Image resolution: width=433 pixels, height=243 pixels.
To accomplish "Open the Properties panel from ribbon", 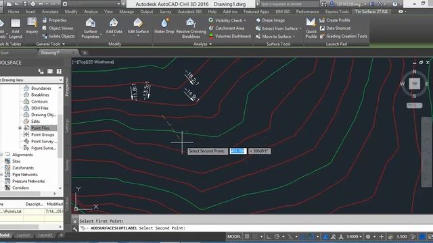I will point(55,20).
